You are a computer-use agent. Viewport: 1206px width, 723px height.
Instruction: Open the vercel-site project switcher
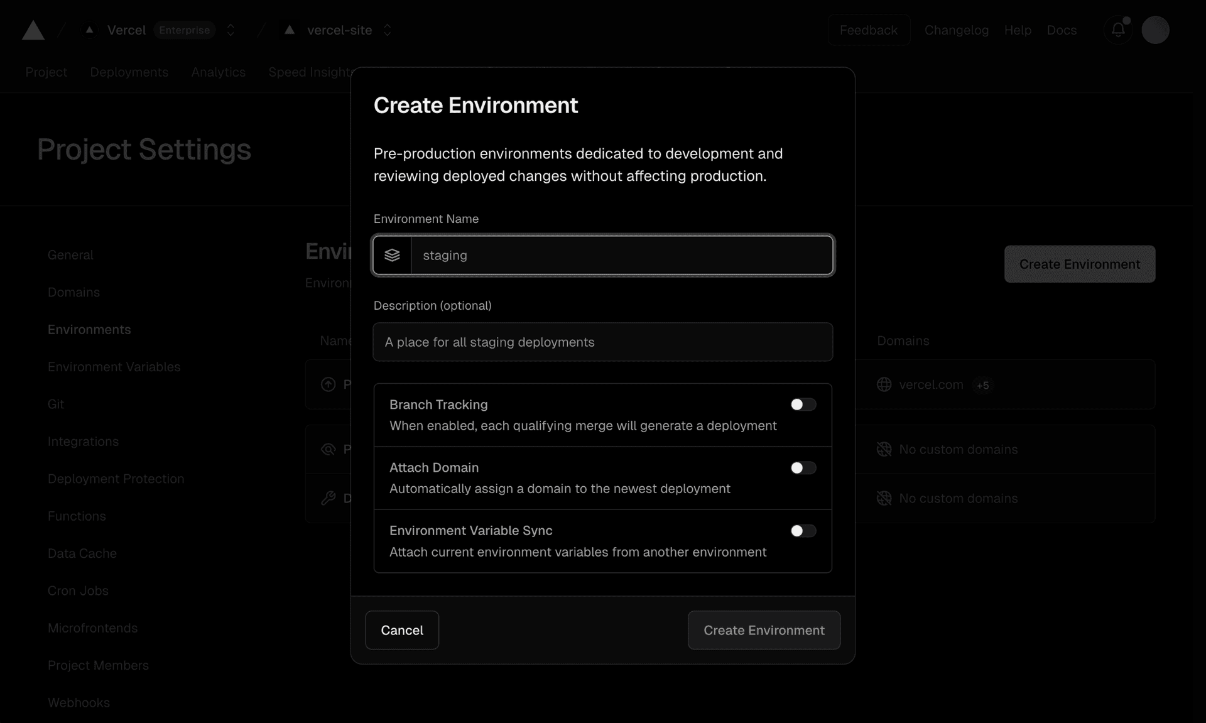click(x=388, y=30)
